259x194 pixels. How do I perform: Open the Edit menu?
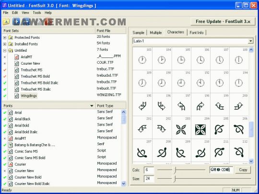[15, 13]
